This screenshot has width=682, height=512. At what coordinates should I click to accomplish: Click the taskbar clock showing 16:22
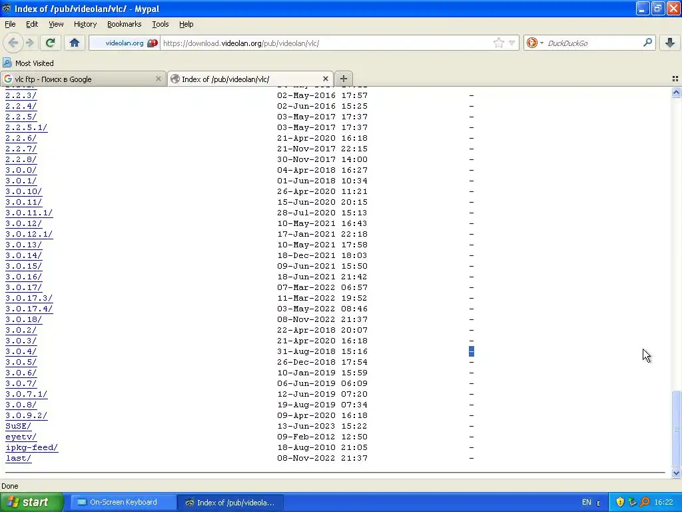click(663, 503)
